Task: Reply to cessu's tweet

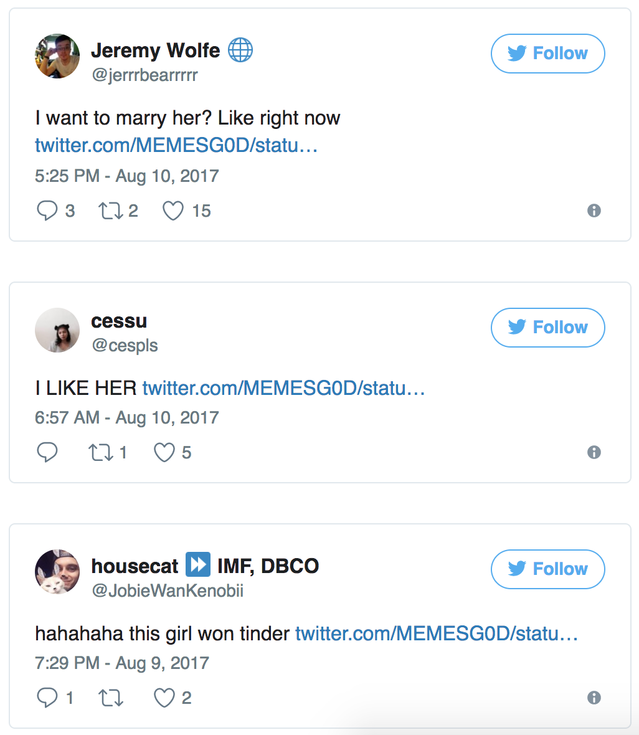Action: (47, 453)
